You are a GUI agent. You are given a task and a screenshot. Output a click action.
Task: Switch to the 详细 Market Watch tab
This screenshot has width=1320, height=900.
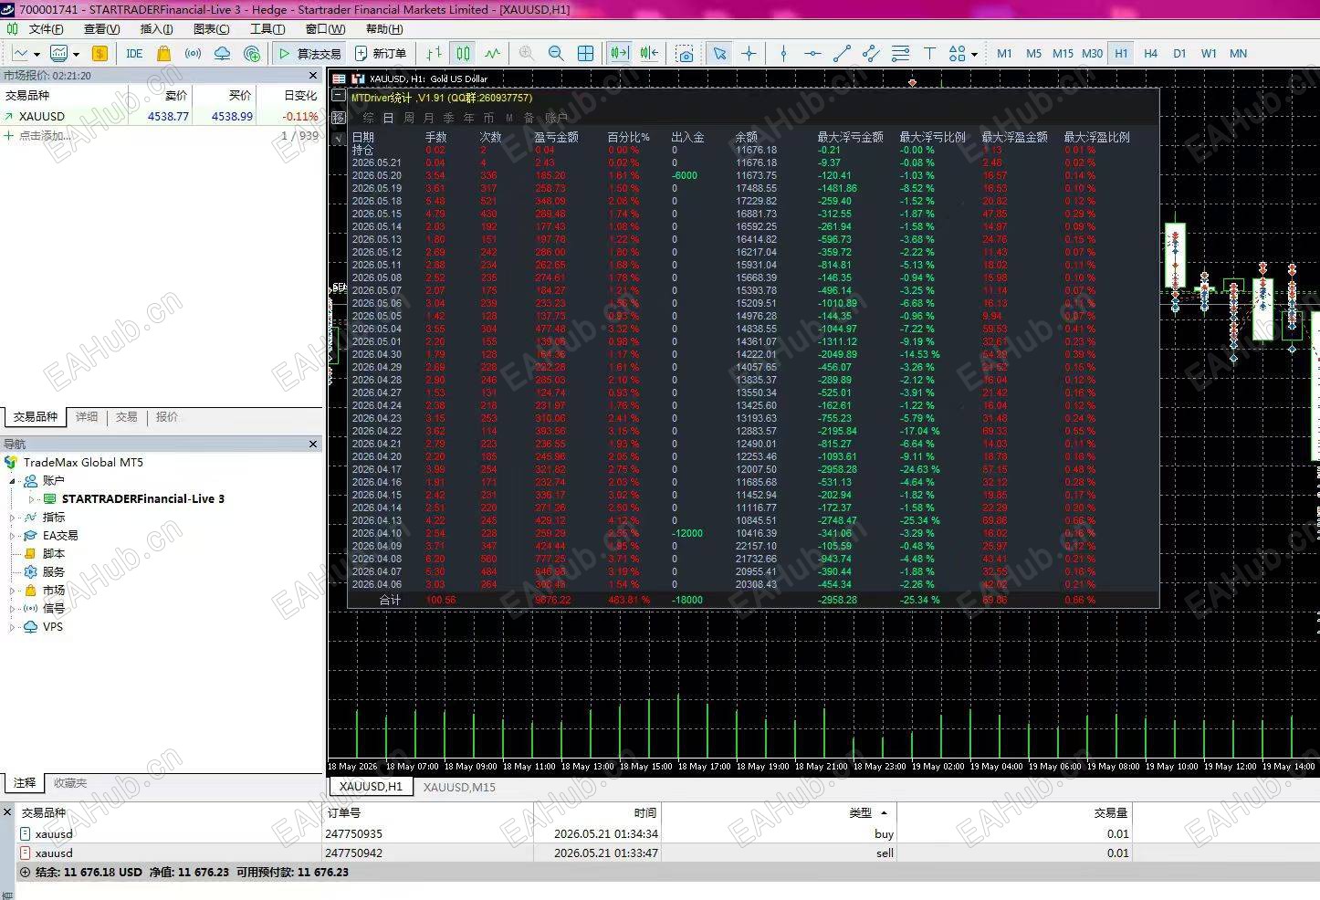(87, 417)
